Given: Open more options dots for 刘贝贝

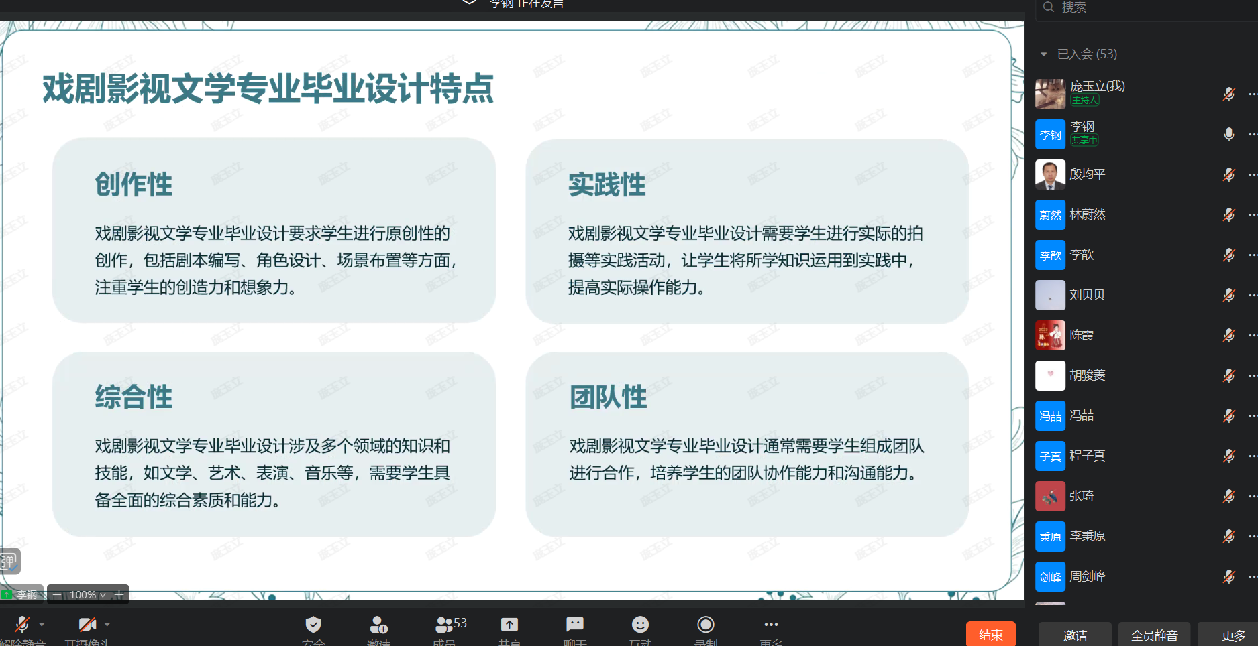Looking at the screenshot, I should pyautogui.click(x=1253, y=295).
